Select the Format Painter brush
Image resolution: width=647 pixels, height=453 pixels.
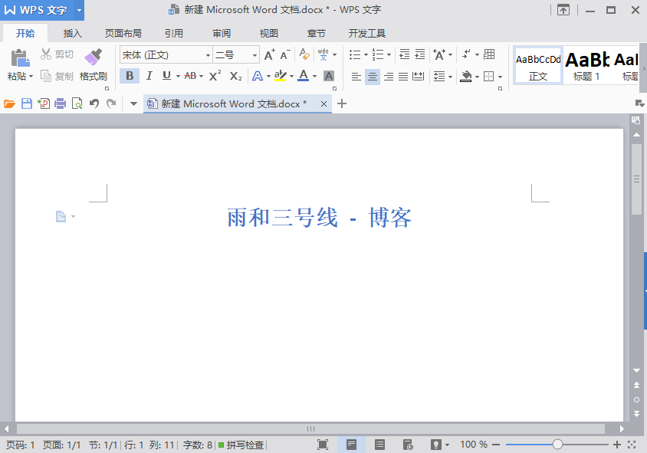94,57
